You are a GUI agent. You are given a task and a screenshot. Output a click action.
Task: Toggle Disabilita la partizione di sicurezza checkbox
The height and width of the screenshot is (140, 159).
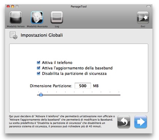[x=38, y=73]
